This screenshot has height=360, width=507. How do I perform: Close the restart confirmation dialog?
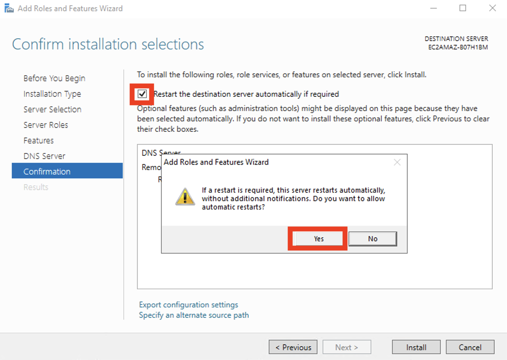click(397, 162)
